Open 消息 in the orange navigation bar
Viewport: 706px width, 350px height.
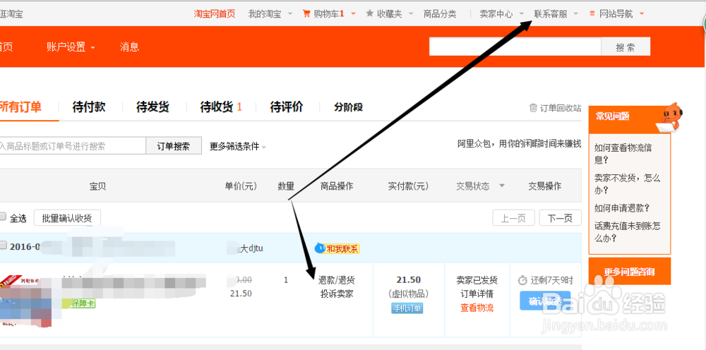[129, 47]
